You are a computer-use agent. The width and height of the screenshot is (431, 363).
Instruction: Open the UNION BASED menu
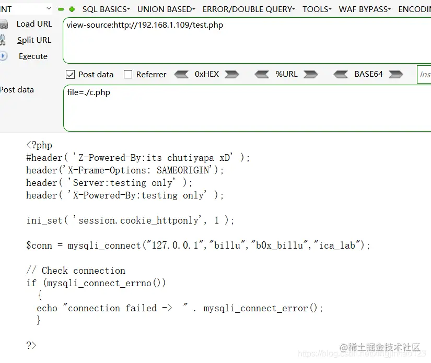tap(166, 9)
